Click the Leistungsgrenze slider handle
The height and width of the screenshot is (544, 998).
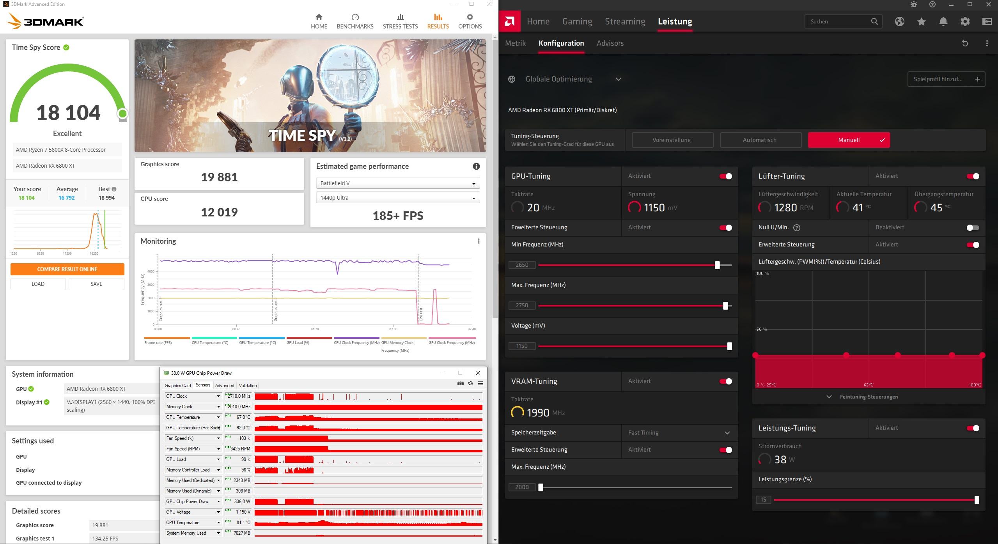tap(977, 500)
